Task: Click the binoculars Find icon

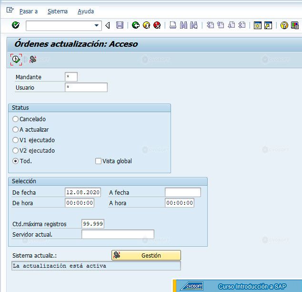Action: (x=183, y=25)
